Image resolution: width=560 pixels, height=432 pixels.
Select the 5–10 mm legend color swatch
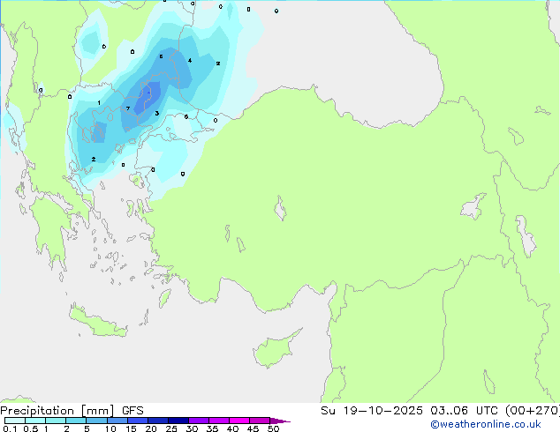point(96,421)
